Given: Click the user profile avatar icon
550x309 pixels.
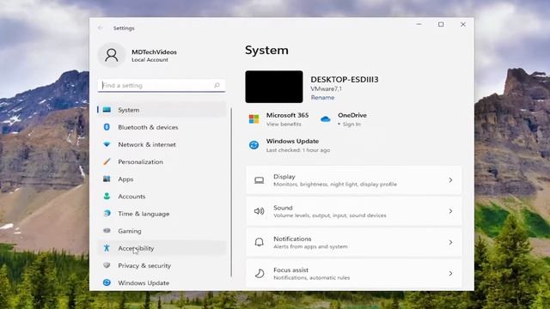Looking at the screenshot, I should 111,55.
